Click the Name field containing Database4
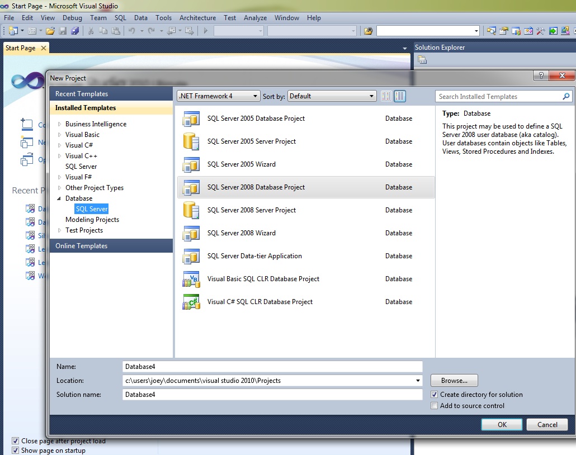 (x=272, y=367)
